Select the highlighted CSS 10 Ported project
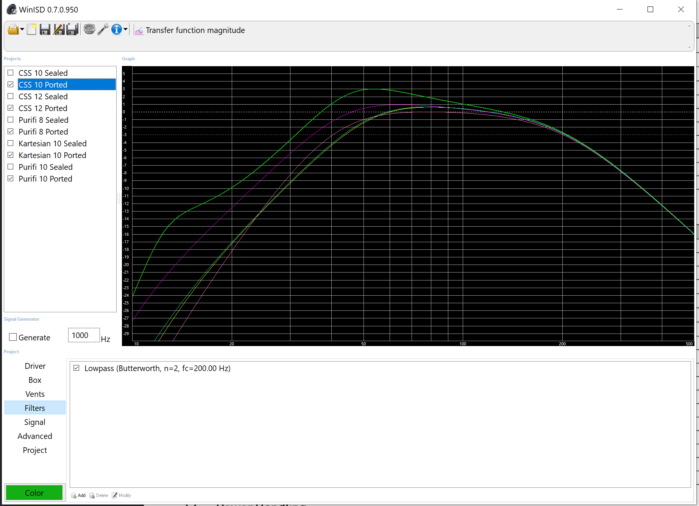 pos(67,85)
